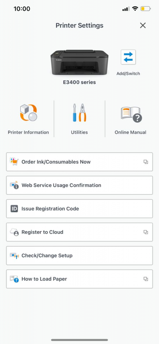Screen dimensions: 159x344
Task: Open Check/Change Setup
Action: tap(79, 256)
